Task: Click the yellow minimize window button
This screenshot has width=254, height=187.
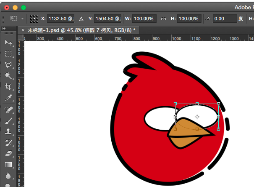Action: (x=15, y=8)
